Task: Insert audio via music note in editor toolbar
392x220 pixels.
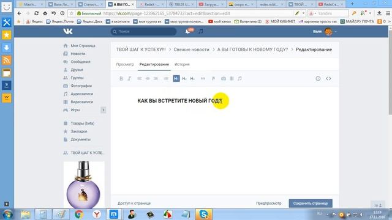Action: pyautogui.click(x=239, y=79)
